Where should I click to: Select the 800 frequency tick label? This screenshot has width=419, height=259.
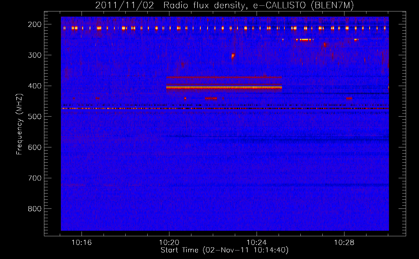point(35,209)
